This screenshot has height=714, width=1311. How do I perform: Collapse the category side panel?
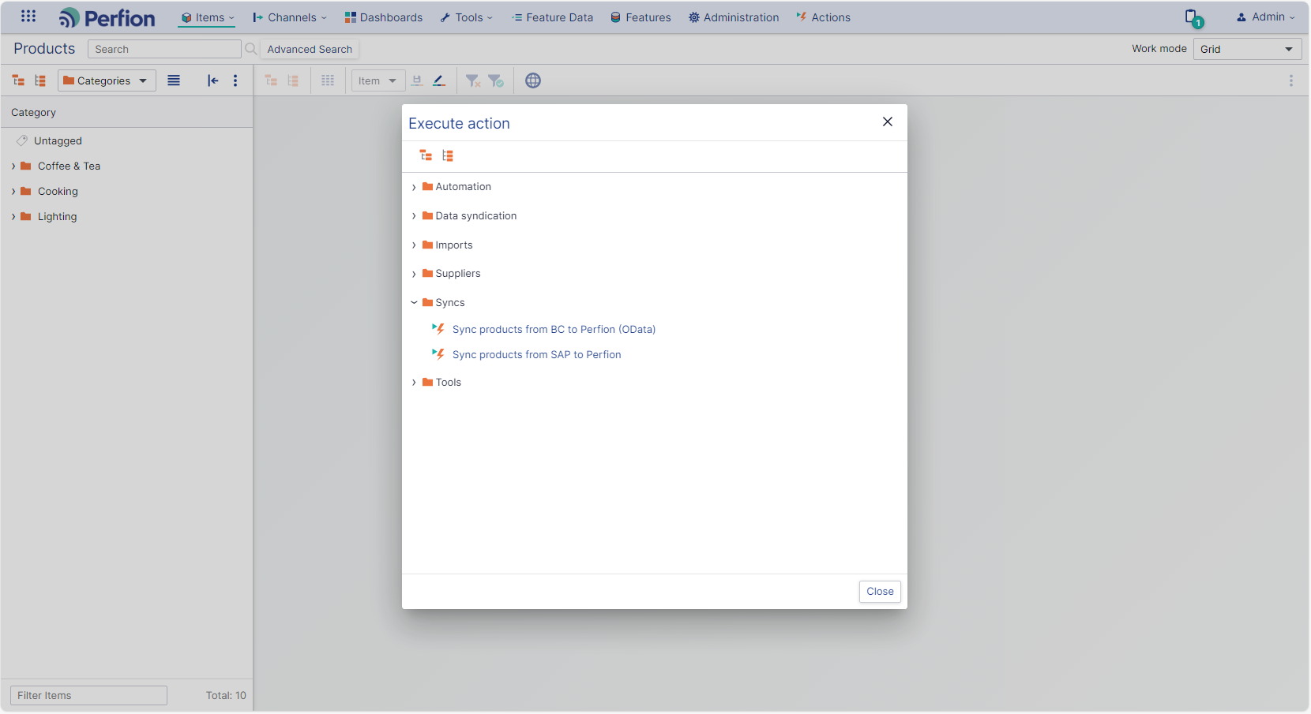click(x=212, y=80)
